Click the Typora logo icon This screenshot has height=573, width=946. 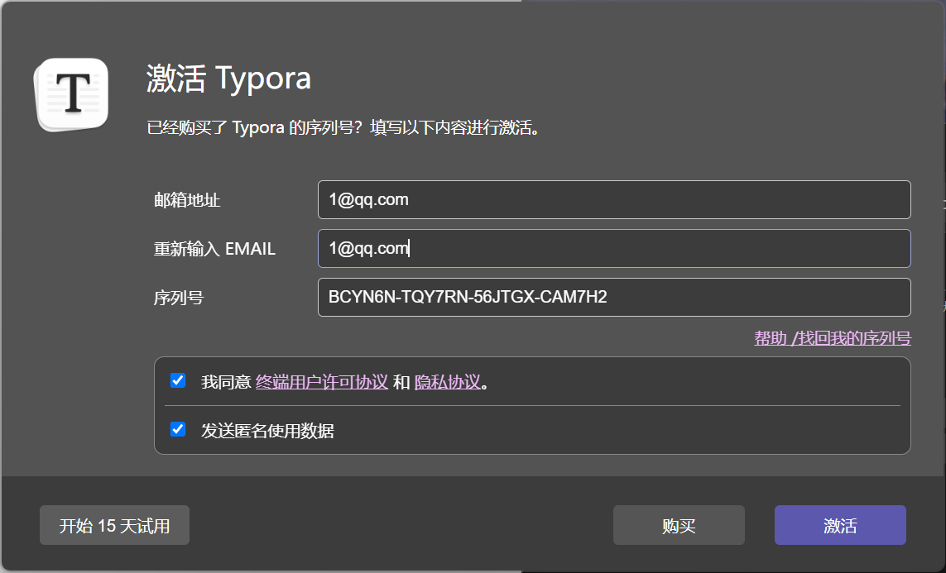[71, 93]
